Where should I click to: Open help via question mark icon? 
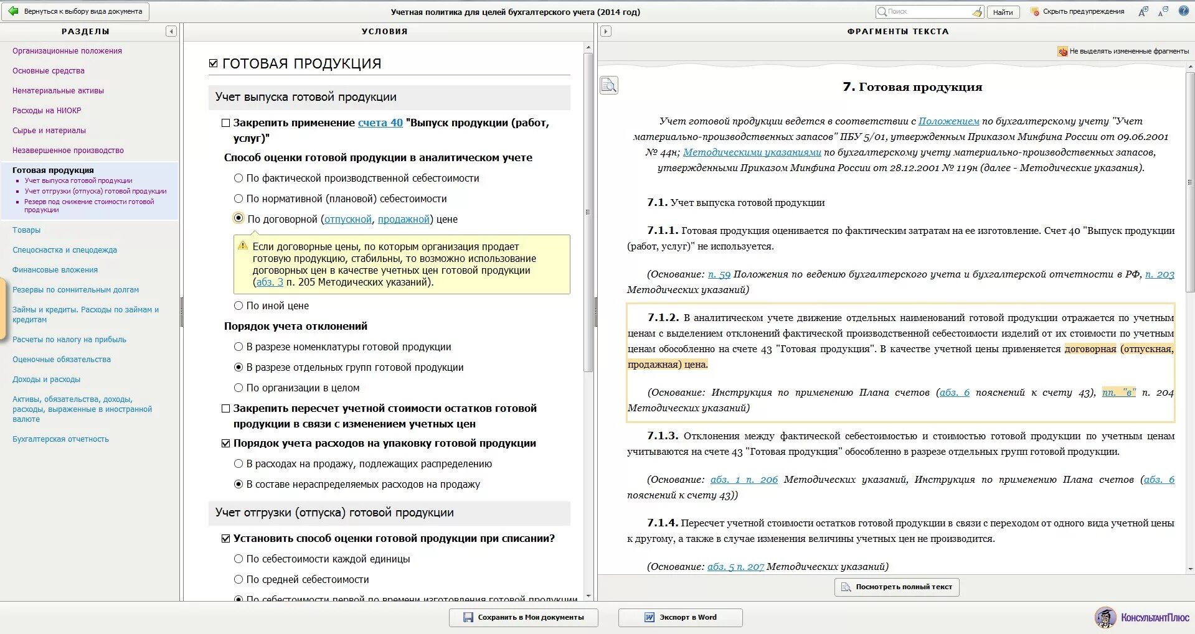pyautogui.click(x=1184, y=11)
